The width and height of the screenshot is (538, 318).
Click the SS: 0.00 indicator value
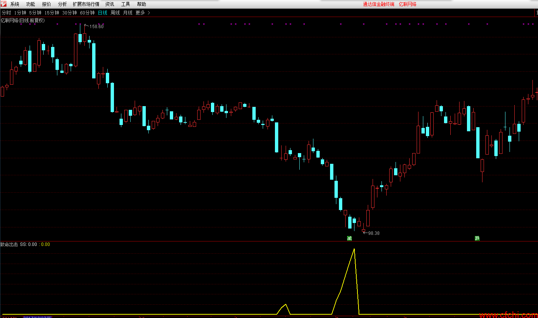pyautogui.click(x=28, y=244)
